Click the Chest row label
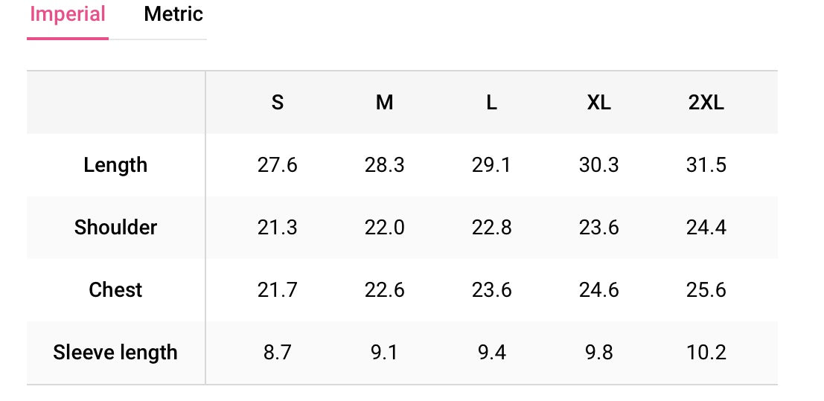The width and height of the screenshot is (824, 401). point(115,290)
